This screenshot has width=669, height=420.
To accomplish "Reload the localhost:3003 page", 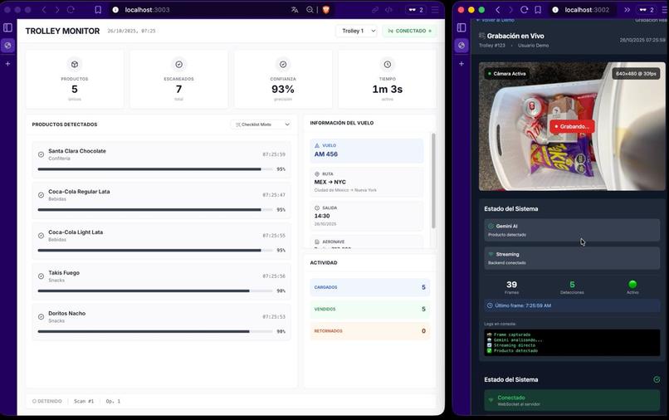I will click(x=71, y=10).
